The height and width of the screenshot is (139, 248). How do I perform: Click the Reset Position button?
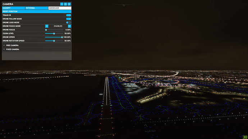tap(37, 11)
